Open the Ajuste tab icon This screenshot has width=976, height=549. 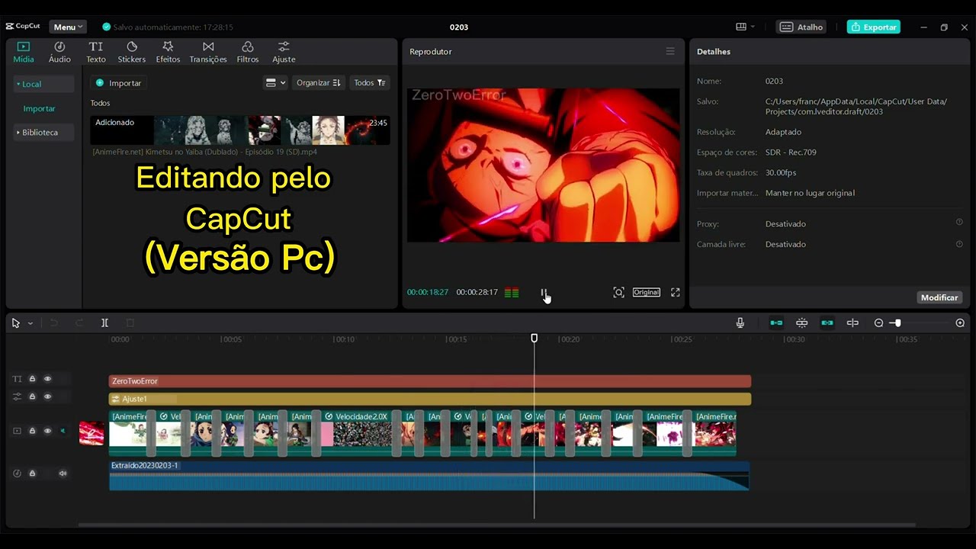click(284, 47)
